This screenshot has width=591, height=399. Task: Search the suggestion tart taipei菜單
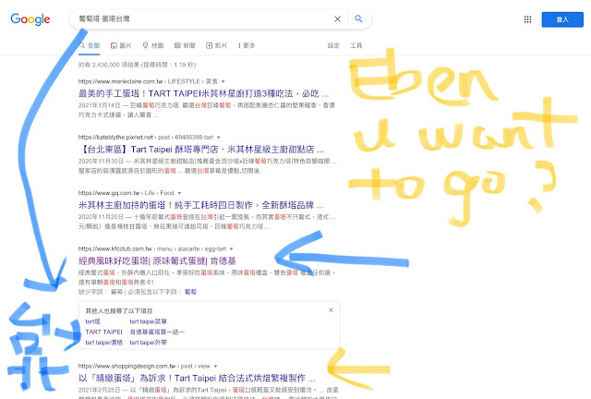point(148,321)
